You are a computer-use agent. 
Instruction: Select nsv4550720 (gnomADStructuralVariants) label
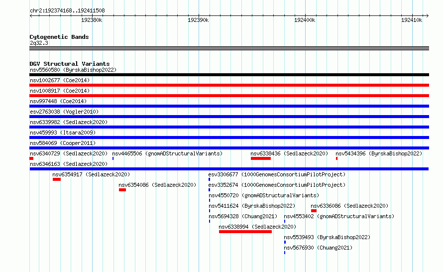pos(264,195)
